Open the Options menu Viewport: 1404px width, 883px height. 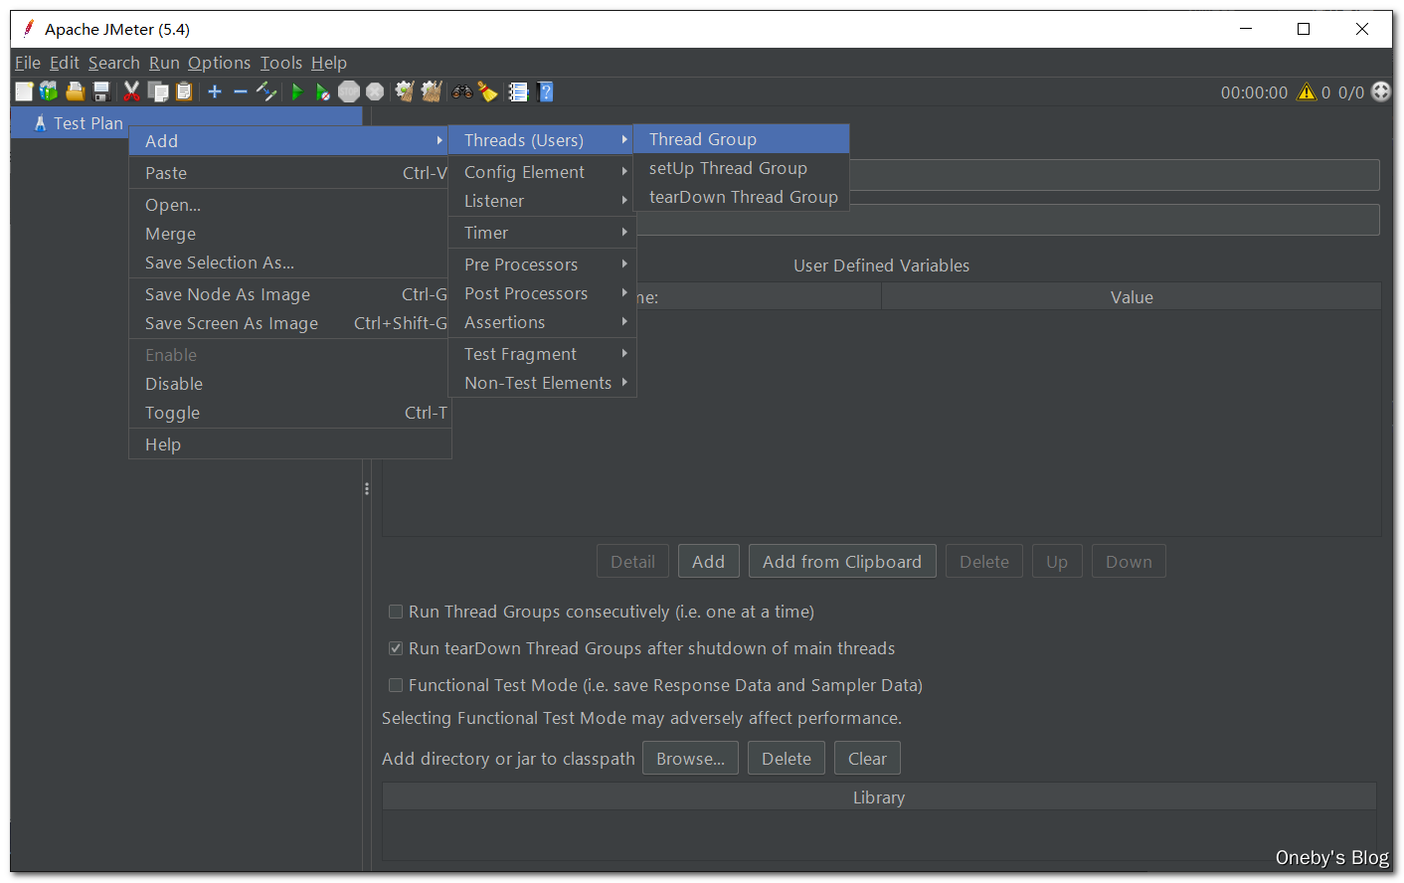tap(220, 63)
